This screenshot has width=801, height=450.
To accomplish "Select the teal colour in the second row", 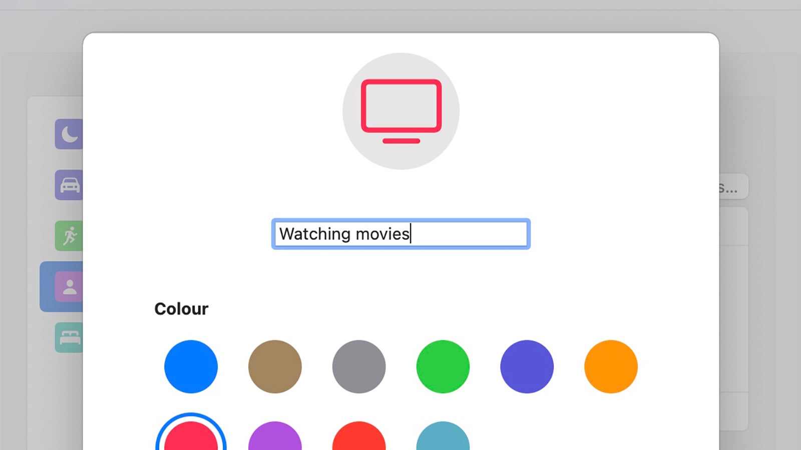I will pyautogui.click(x=443, y=440).
